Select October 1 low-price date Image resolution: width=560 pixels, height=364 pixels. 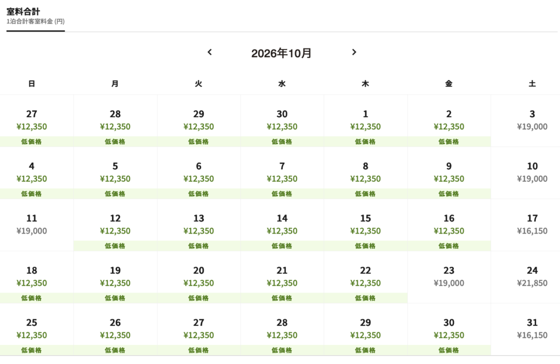365,121
